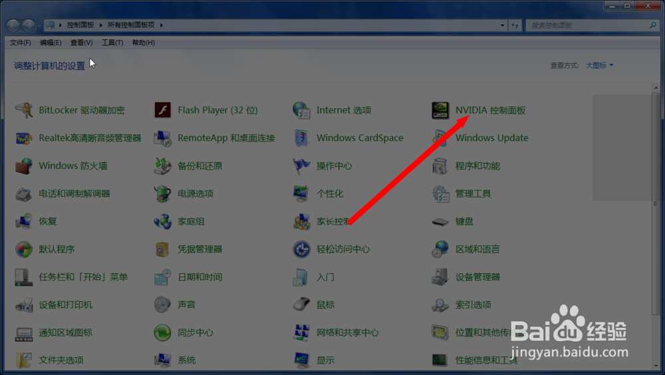665x375 pixels.
Task: Open the Realtek高清晰音频管理器 icon
Action: tap(24, 138)
